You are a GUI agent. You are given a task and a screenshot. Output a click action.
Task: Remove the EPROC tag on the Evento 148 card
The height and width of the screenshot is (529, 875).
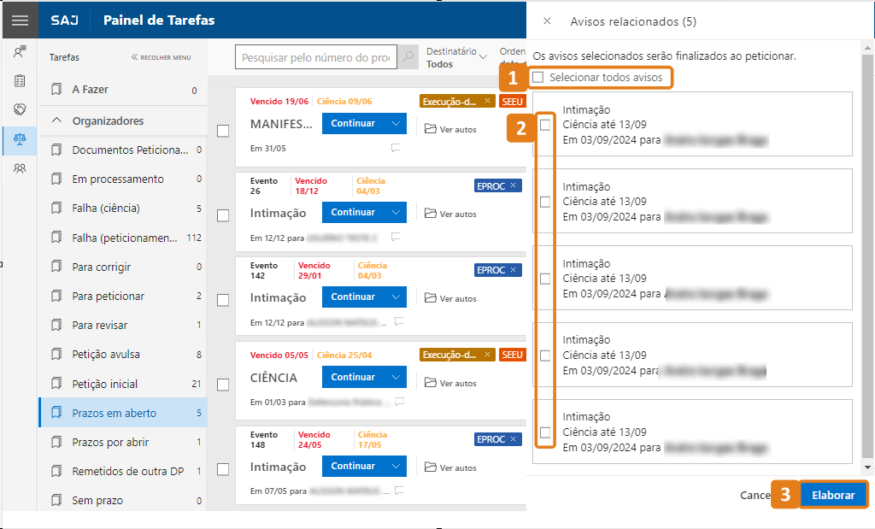point(514,439)
